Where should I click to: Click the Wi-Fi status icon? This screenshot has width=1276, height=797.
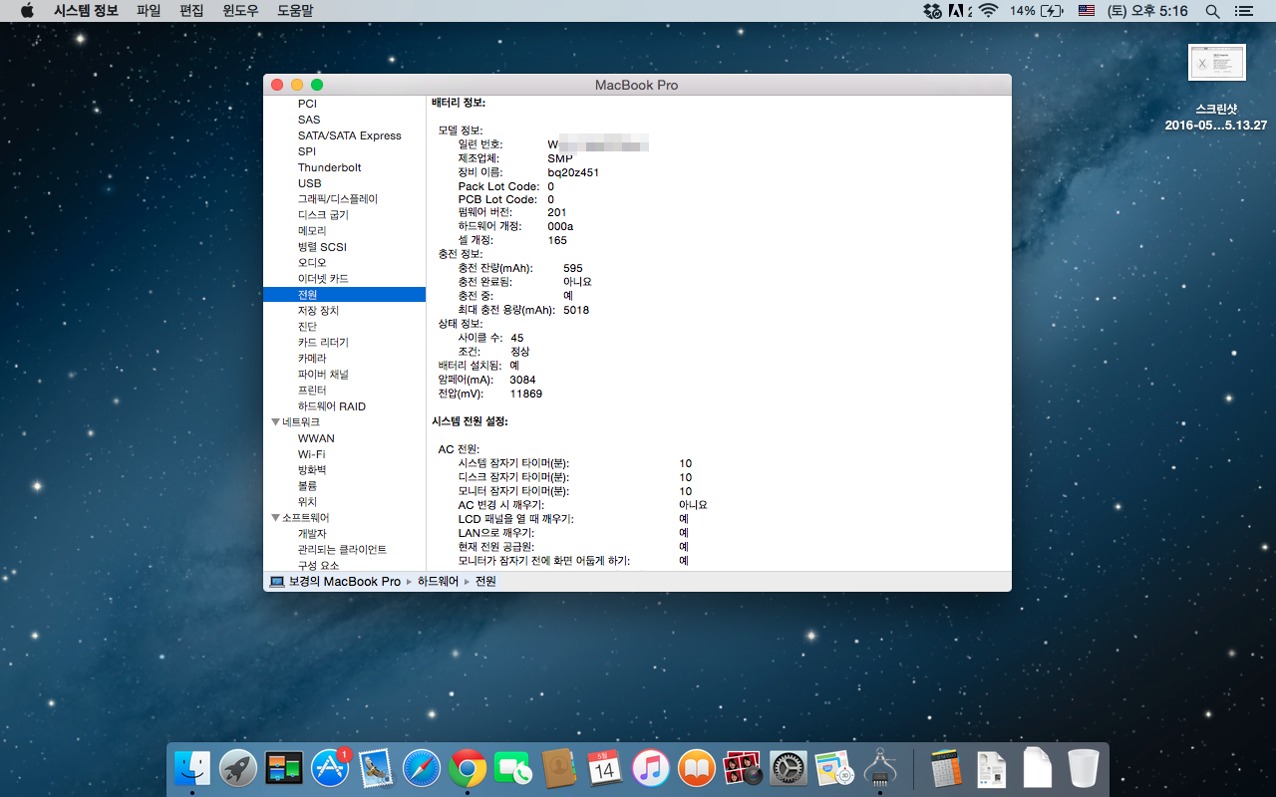pyautogui.click(x=988, y=11)
